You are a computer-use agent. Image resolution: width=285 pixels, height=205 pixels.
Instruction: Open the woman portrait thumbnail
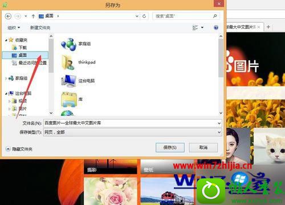(x=238, y=145)
